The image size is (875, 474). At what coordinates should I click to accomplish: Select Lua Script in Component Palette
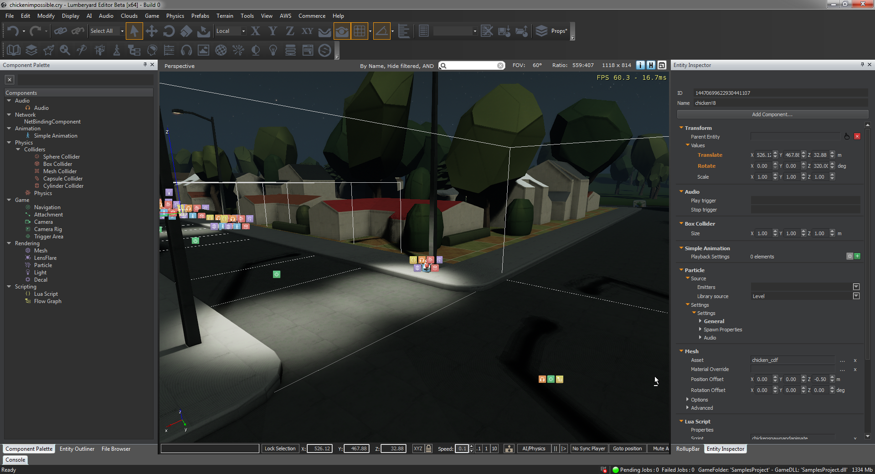pos(46,294)
